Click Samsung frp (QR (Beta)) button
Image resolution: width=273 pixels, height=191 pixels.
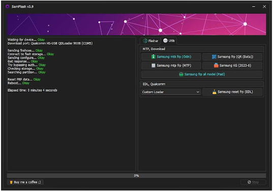click(232, 57)
